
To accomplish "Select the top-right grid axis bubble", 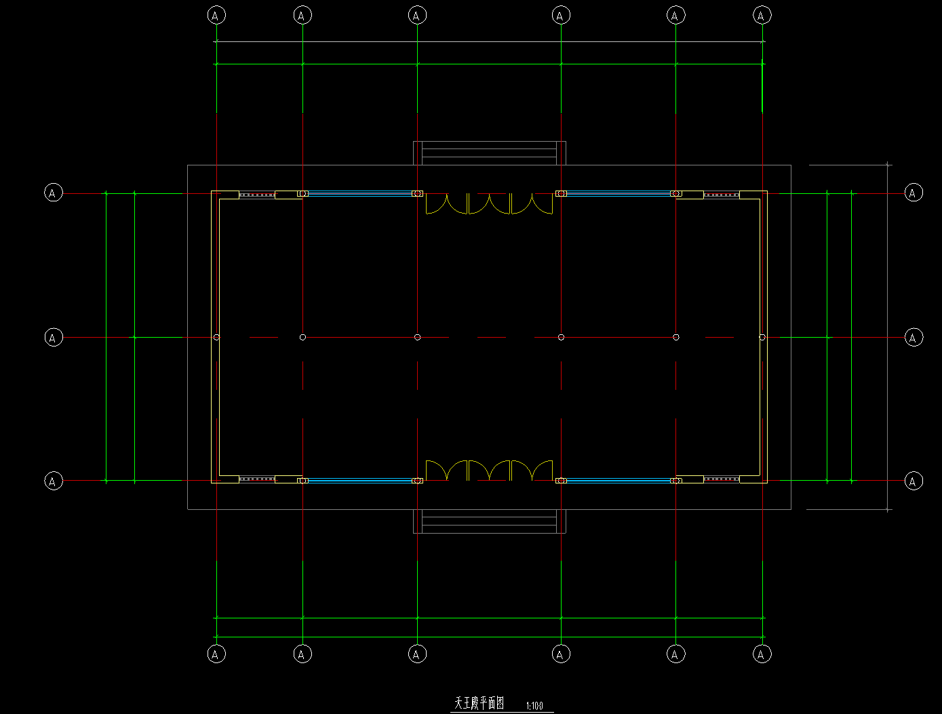I will pyautogui.click(x=762, y=15).
